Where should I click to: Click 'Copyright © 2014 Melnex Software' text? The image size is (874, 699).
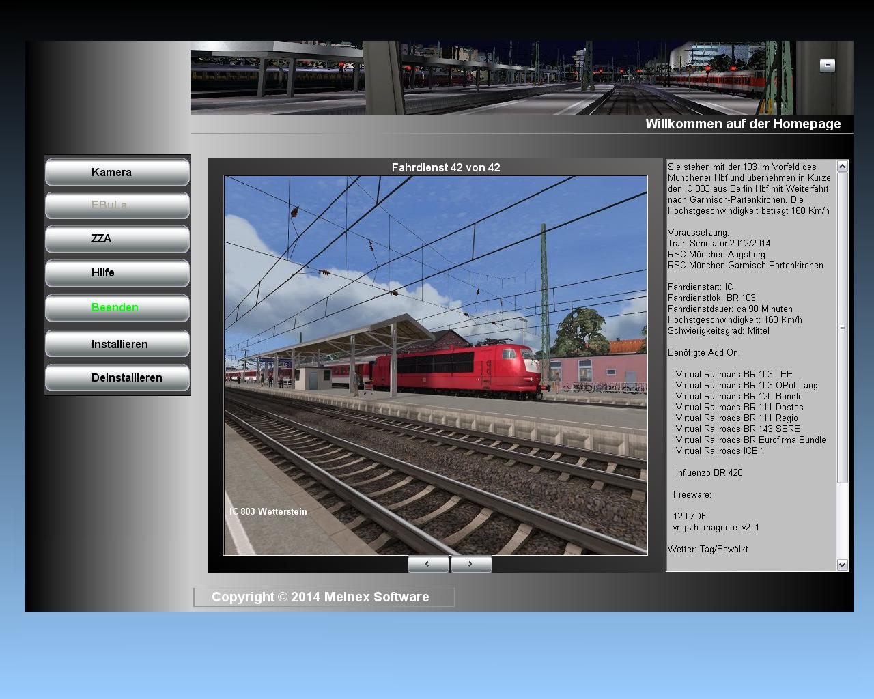tap(320, 597)
